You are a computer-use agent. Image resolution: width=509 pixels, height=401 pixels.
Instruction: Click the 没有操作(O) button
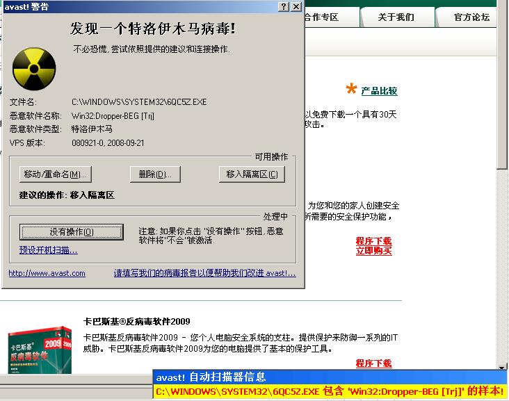[72, 232]
